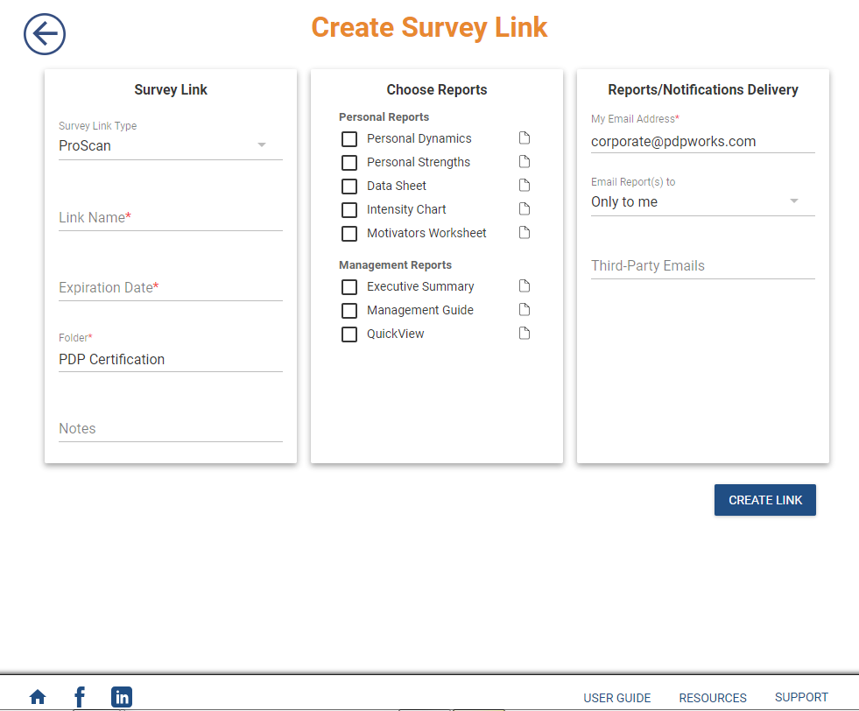Viewport: 859px width, 711px height.
Task: Check the Management Guide report
Action: point(349,310)
